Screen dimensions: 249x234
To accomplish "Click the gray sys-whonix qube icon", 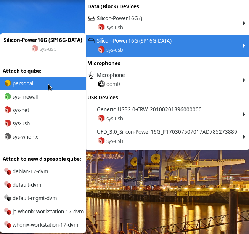I will coord(8,136).
